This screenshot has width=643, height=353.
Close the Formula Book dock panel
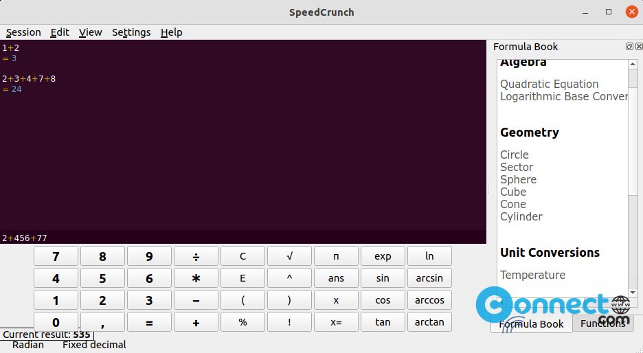point(638,46)
